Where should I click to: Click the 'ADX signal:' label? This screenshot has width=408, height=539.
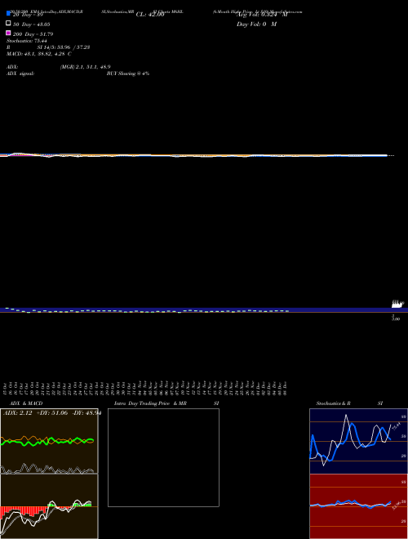click(x=20, y=73)
